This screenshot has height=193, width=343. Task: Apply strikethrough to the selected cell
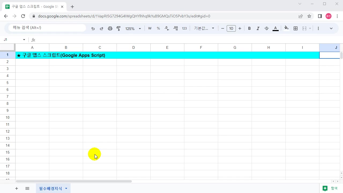[266, 28]
